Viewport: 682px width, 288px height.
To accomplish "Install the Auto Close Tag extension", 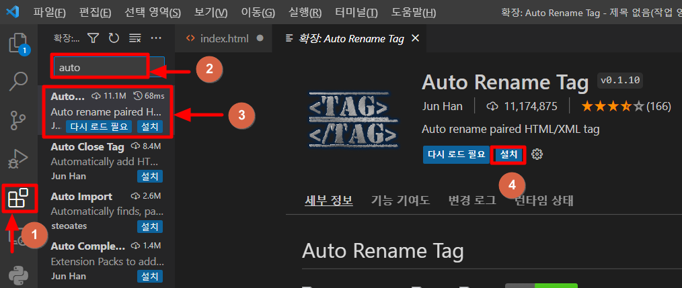I will [x=150, y=177].
